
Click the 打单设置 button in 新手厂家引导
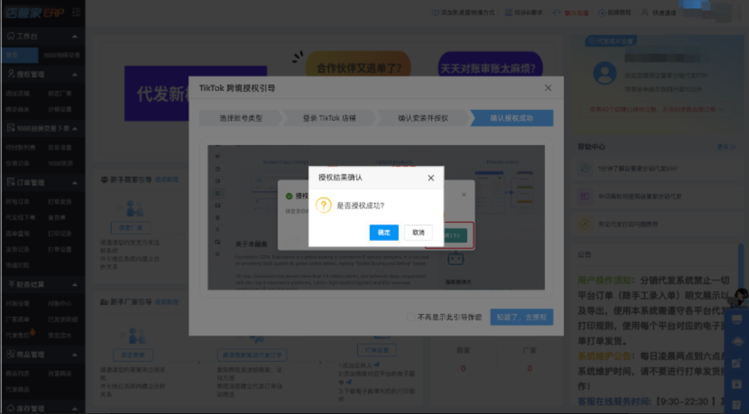click(x=377, y=350)
